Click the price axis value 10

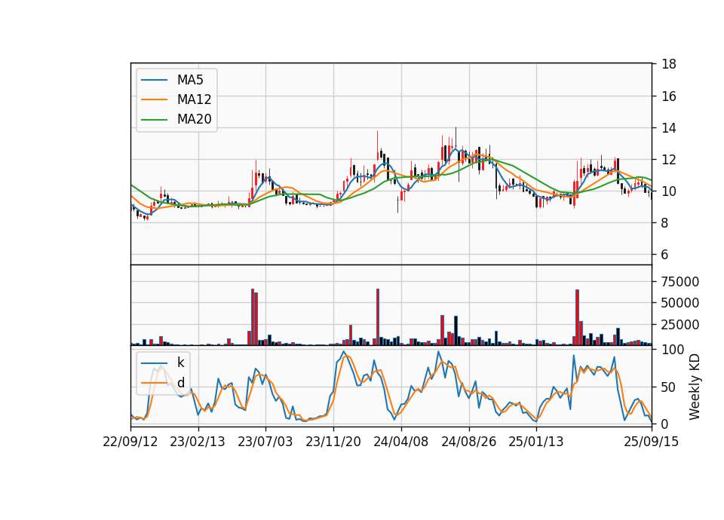(x=669, y=191)
